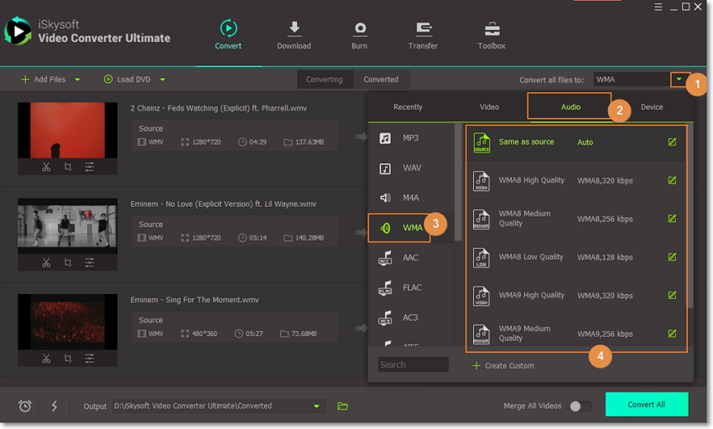
Task: Click the scheduler alarm clock icon
Action: 25,406
